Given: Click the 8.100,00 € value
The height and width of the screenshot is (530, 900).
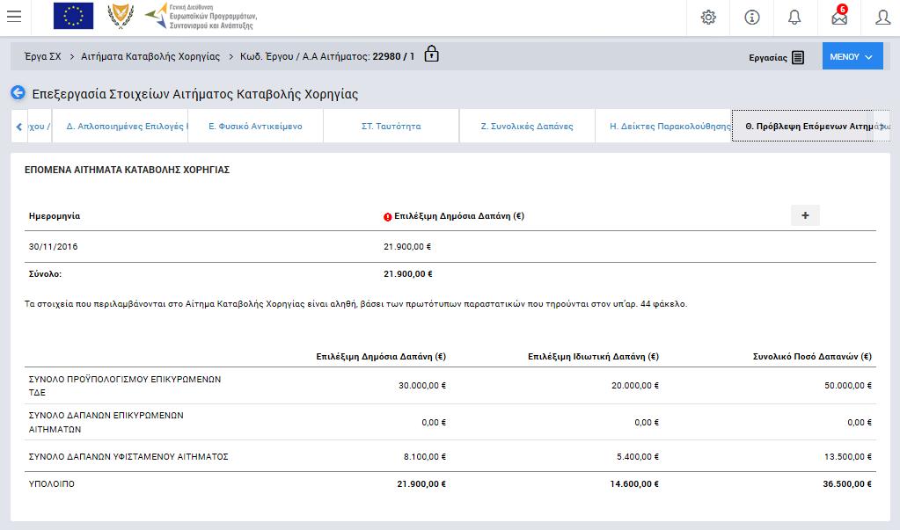Looking at the screenshot, I should [425, 456].
